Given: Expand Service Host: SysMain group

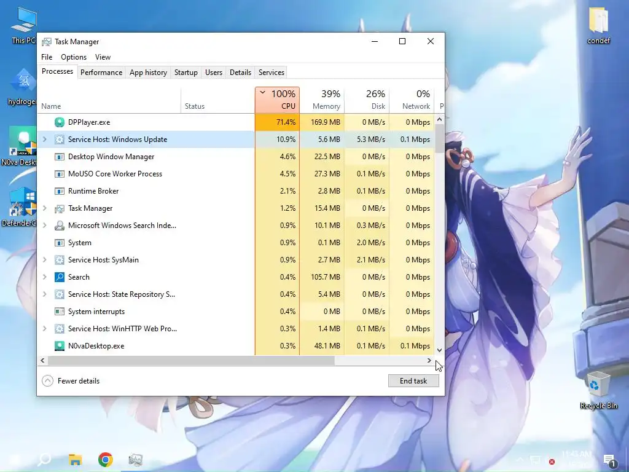Looking at the screenshot, I should pos(45,260).
